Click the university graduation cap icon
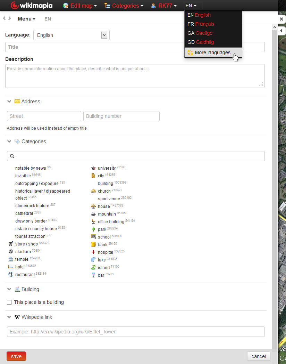Image resolution: width=286 pixels, height=364 pixels. point(93,168)
